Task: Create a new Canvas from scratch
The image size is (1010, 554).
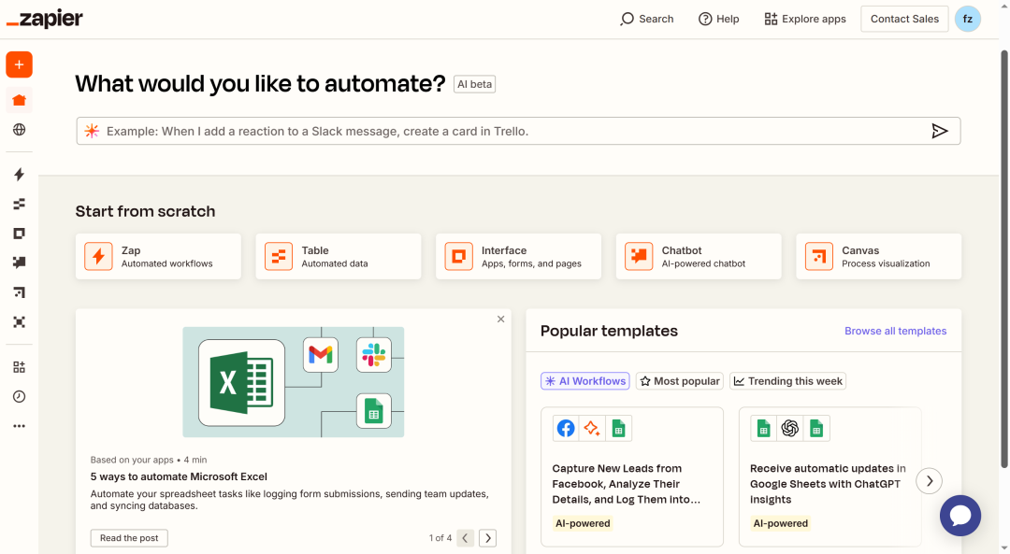Action: point(878,257)
